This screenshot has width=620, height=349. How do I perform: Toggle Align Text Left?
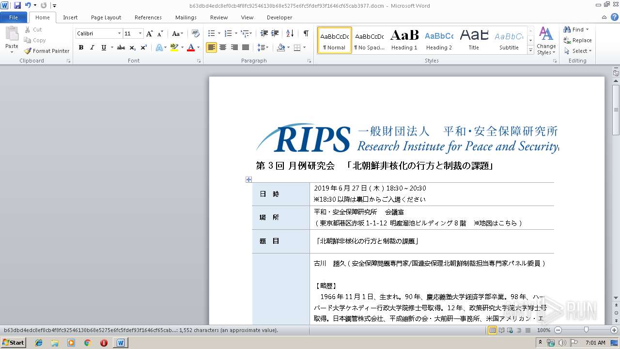(x=211, y=48)
